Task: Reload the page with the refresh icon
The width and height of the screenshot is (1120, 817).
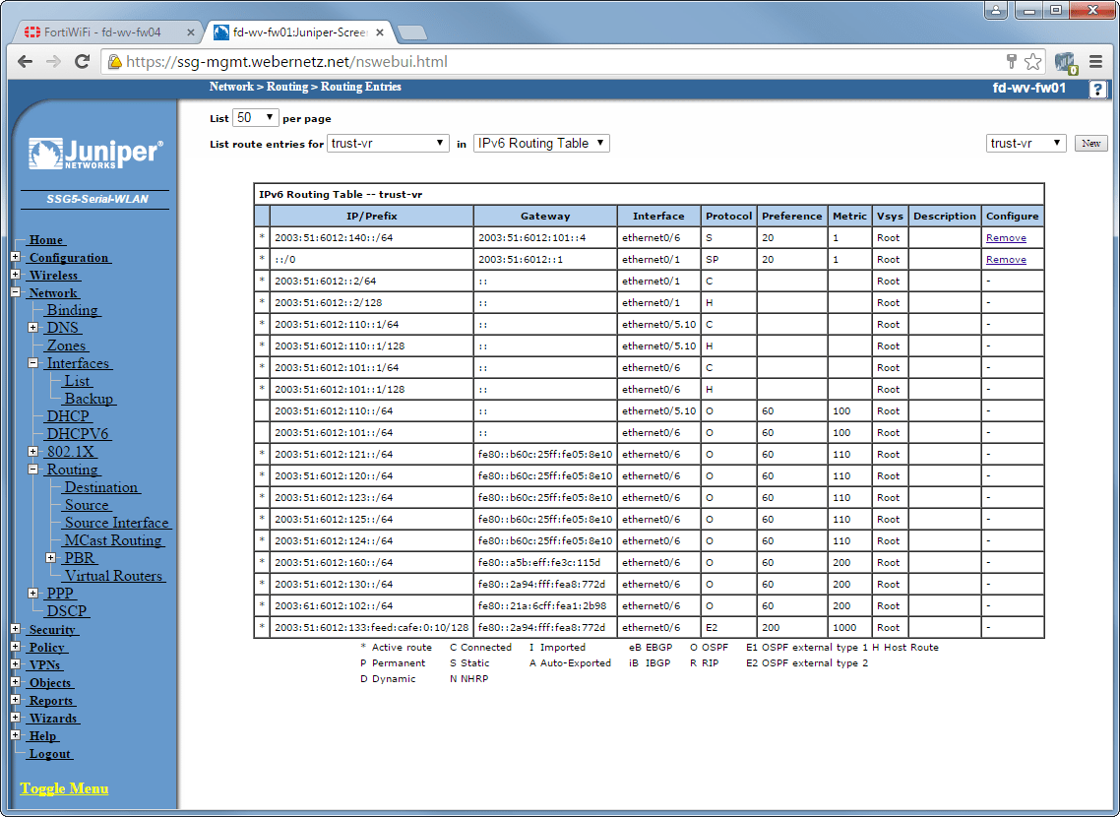Action: point(83,61)
